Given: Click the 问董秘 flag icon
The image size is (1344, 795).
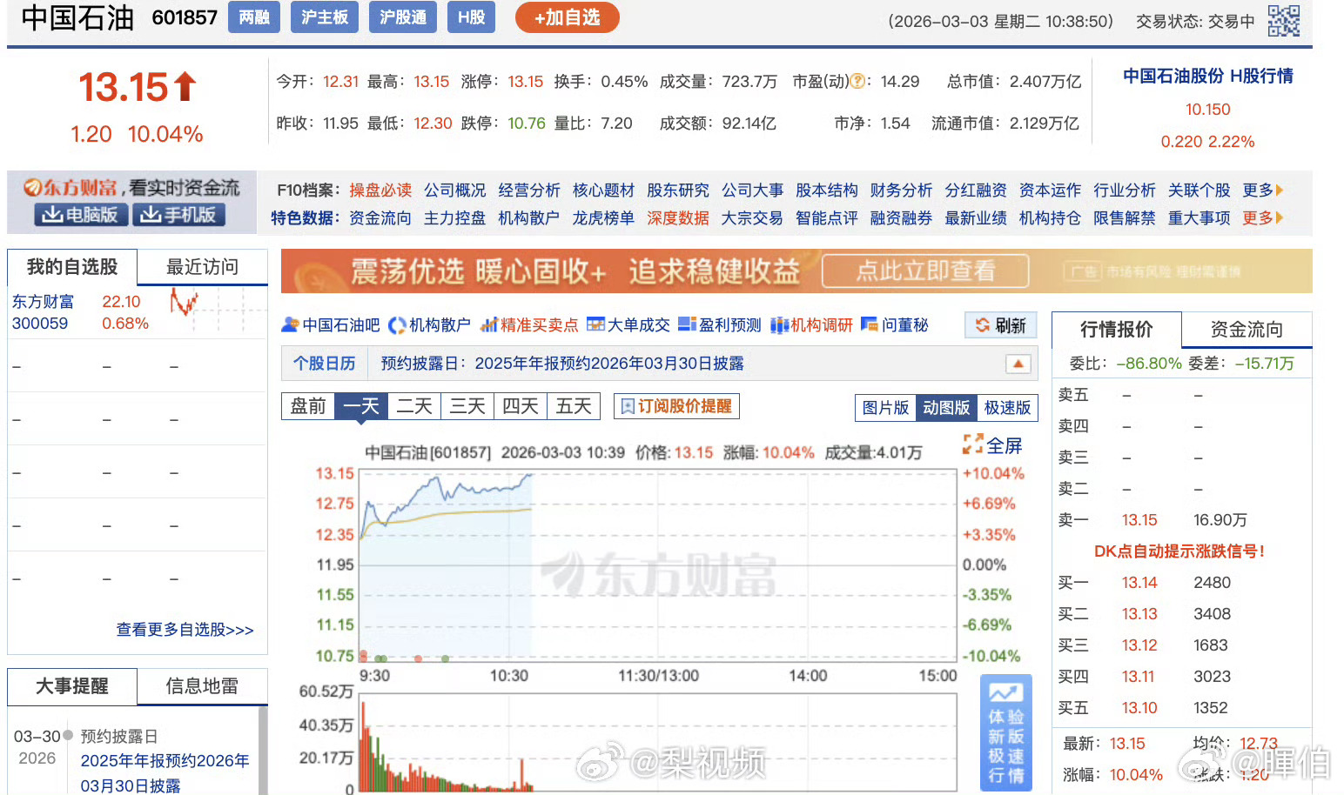Looking at the screenshot, I should [870, 324].
